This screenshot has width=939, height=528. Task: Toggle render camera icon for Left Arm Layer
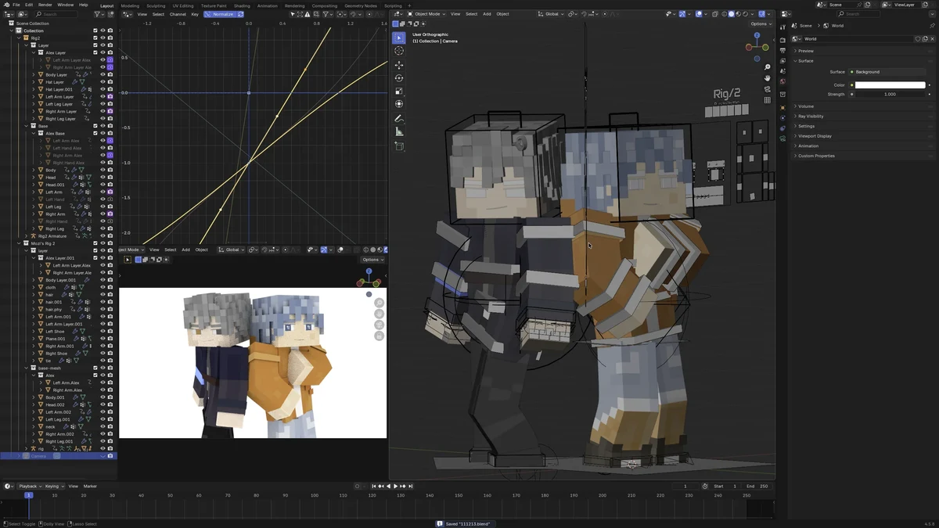click(110, 97)
